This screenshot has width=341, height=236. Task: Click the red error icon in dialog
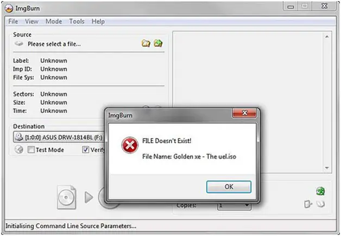coord(130,145)
